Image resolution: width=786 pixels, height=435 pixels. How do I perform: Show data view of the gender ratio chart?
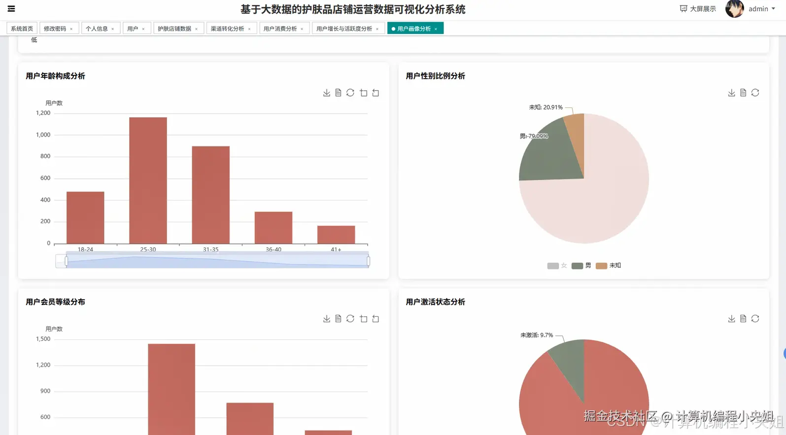point(743,93)
